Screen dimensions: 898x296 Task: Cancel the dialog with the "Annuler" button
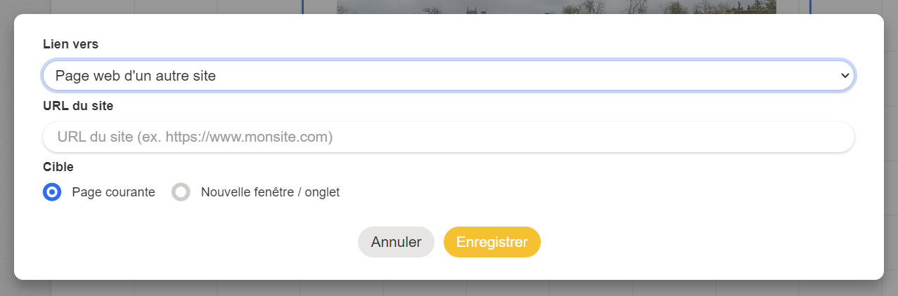(396, 242)
